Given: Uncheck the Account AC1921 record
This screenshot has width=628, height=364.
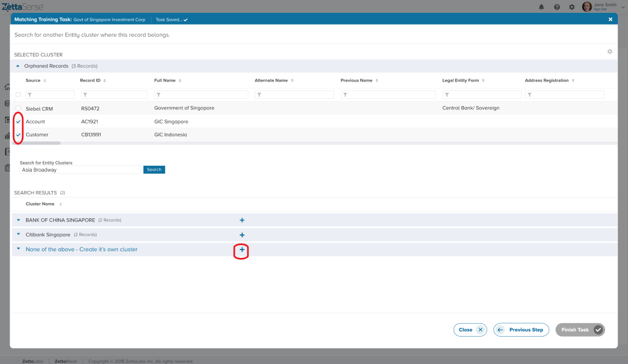Looking at the screenshot, I should point(18,121).
